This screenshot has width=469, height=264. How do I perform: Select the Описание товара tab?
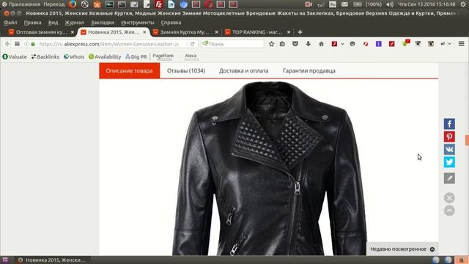(x=129, y=71)
